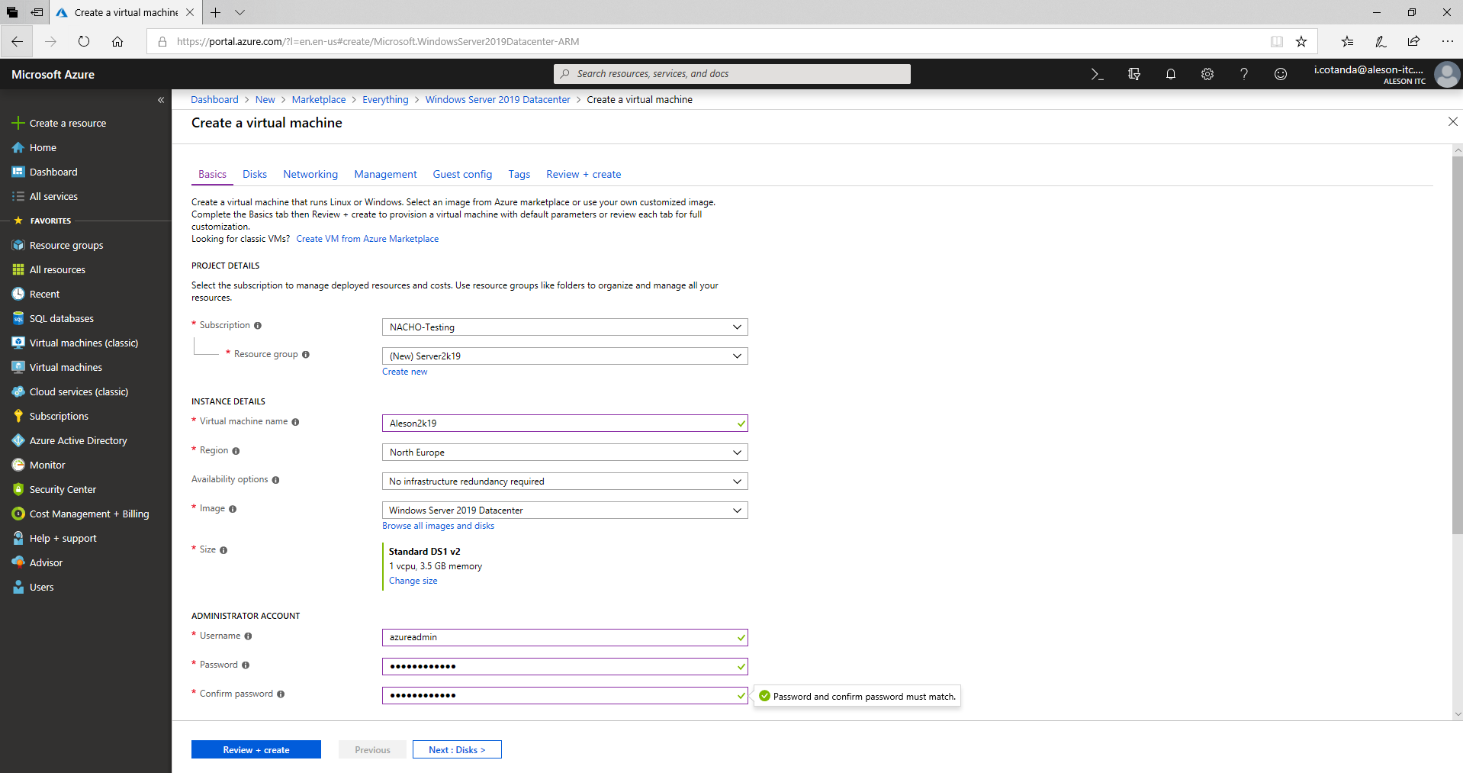Go to Dashboard breadcrumb
The width and height of the screenshot is (1463, 773).
[214, 100]
